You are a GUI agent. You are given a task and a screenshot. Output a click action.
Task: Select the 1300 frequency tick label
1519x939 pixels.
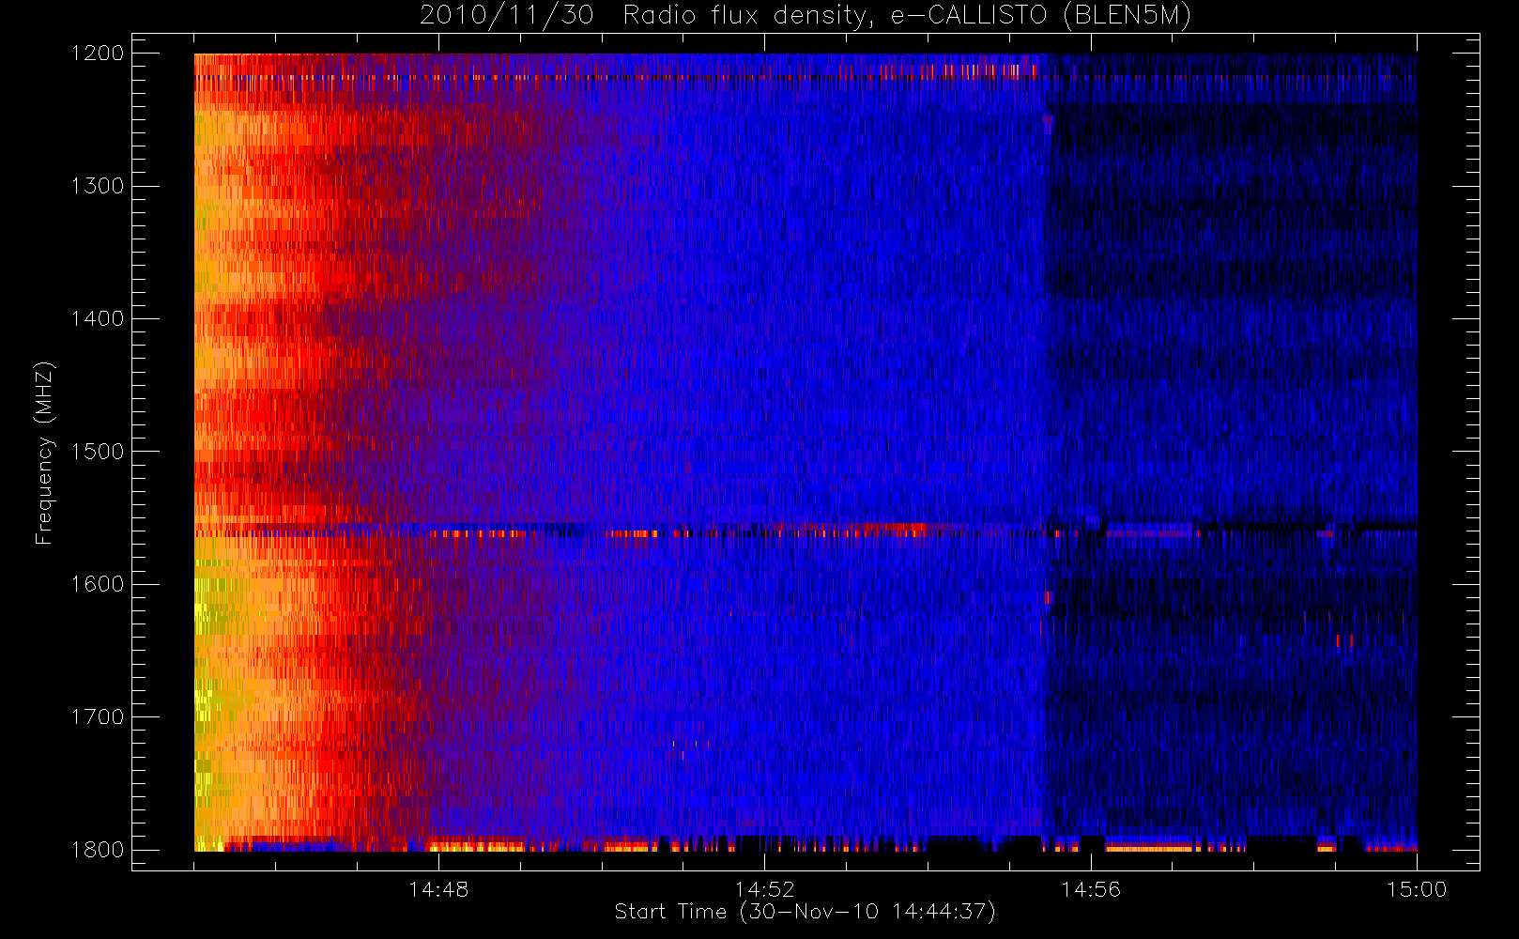pyautogui.click(x=98, y=186)
